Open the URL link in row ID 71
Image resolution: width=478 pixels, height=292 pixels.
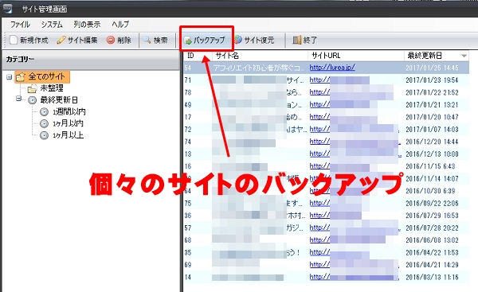click(339, 80)
